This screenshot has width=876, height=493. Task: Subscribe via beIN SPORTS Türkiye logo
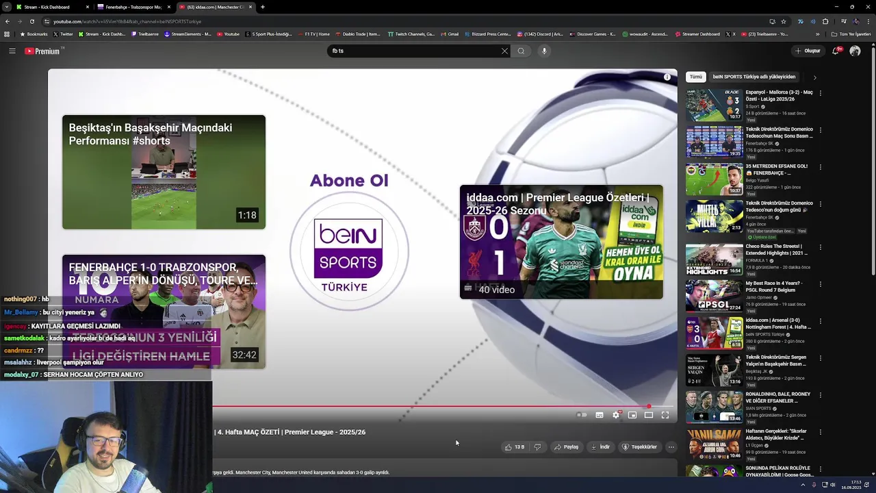[x=349, y=251]
